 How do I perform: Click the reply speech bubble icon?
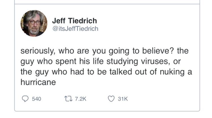pyautogui.click(x=25, y=99)
